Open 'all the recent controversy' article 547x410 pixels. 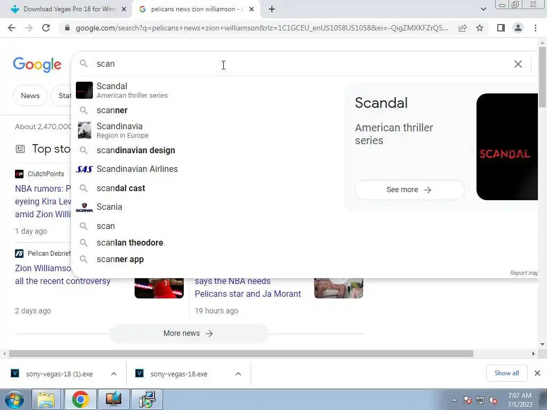63,281
